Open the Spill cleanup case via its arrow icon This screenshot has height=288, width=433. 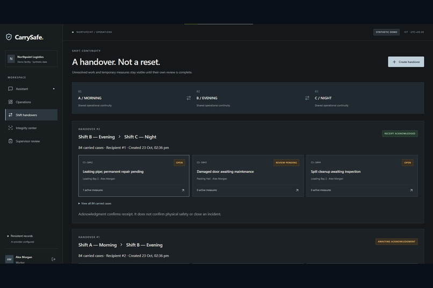point(411,190)
